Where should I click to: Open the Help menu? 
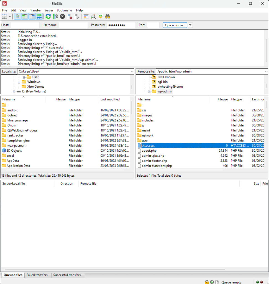(x=80, y=10)
